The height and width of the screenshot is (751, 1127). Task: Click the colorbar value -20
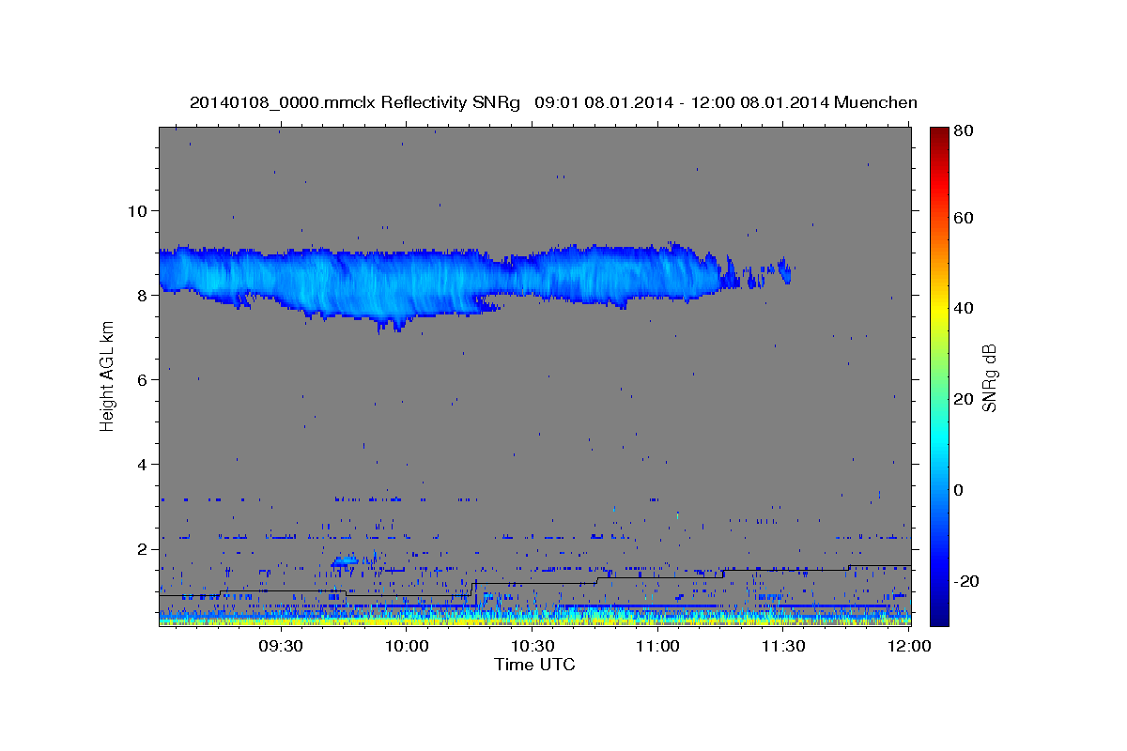pos(968,581)
